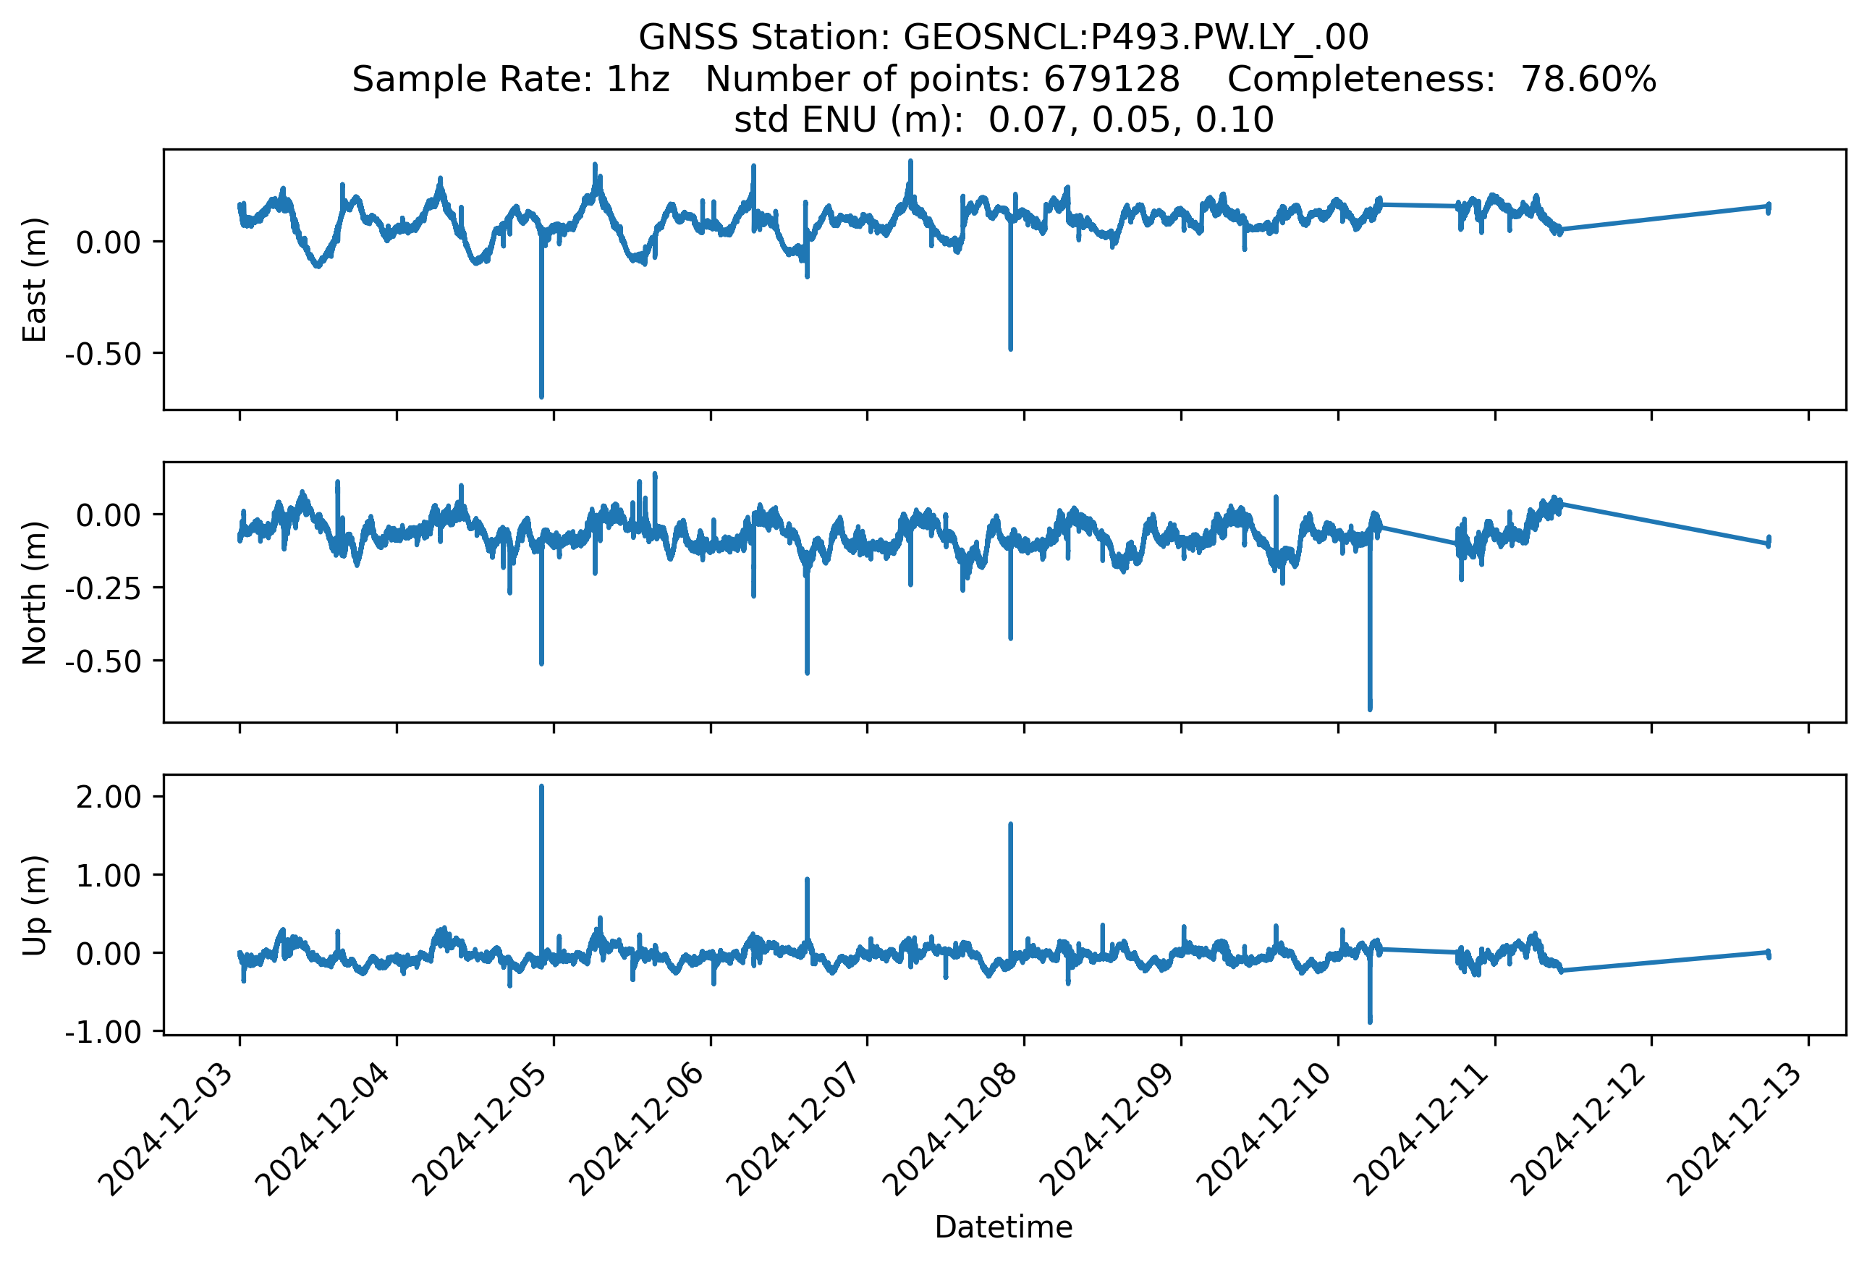Click the deepest spike bottom in North plot

point(1370,708)
